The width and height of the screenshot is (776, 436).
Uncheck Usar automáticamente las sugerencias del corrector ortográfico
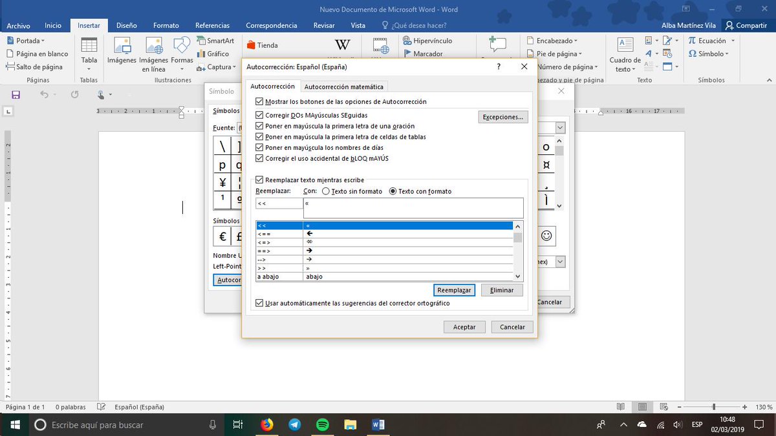pyautogui.click(x=259, y=302)
